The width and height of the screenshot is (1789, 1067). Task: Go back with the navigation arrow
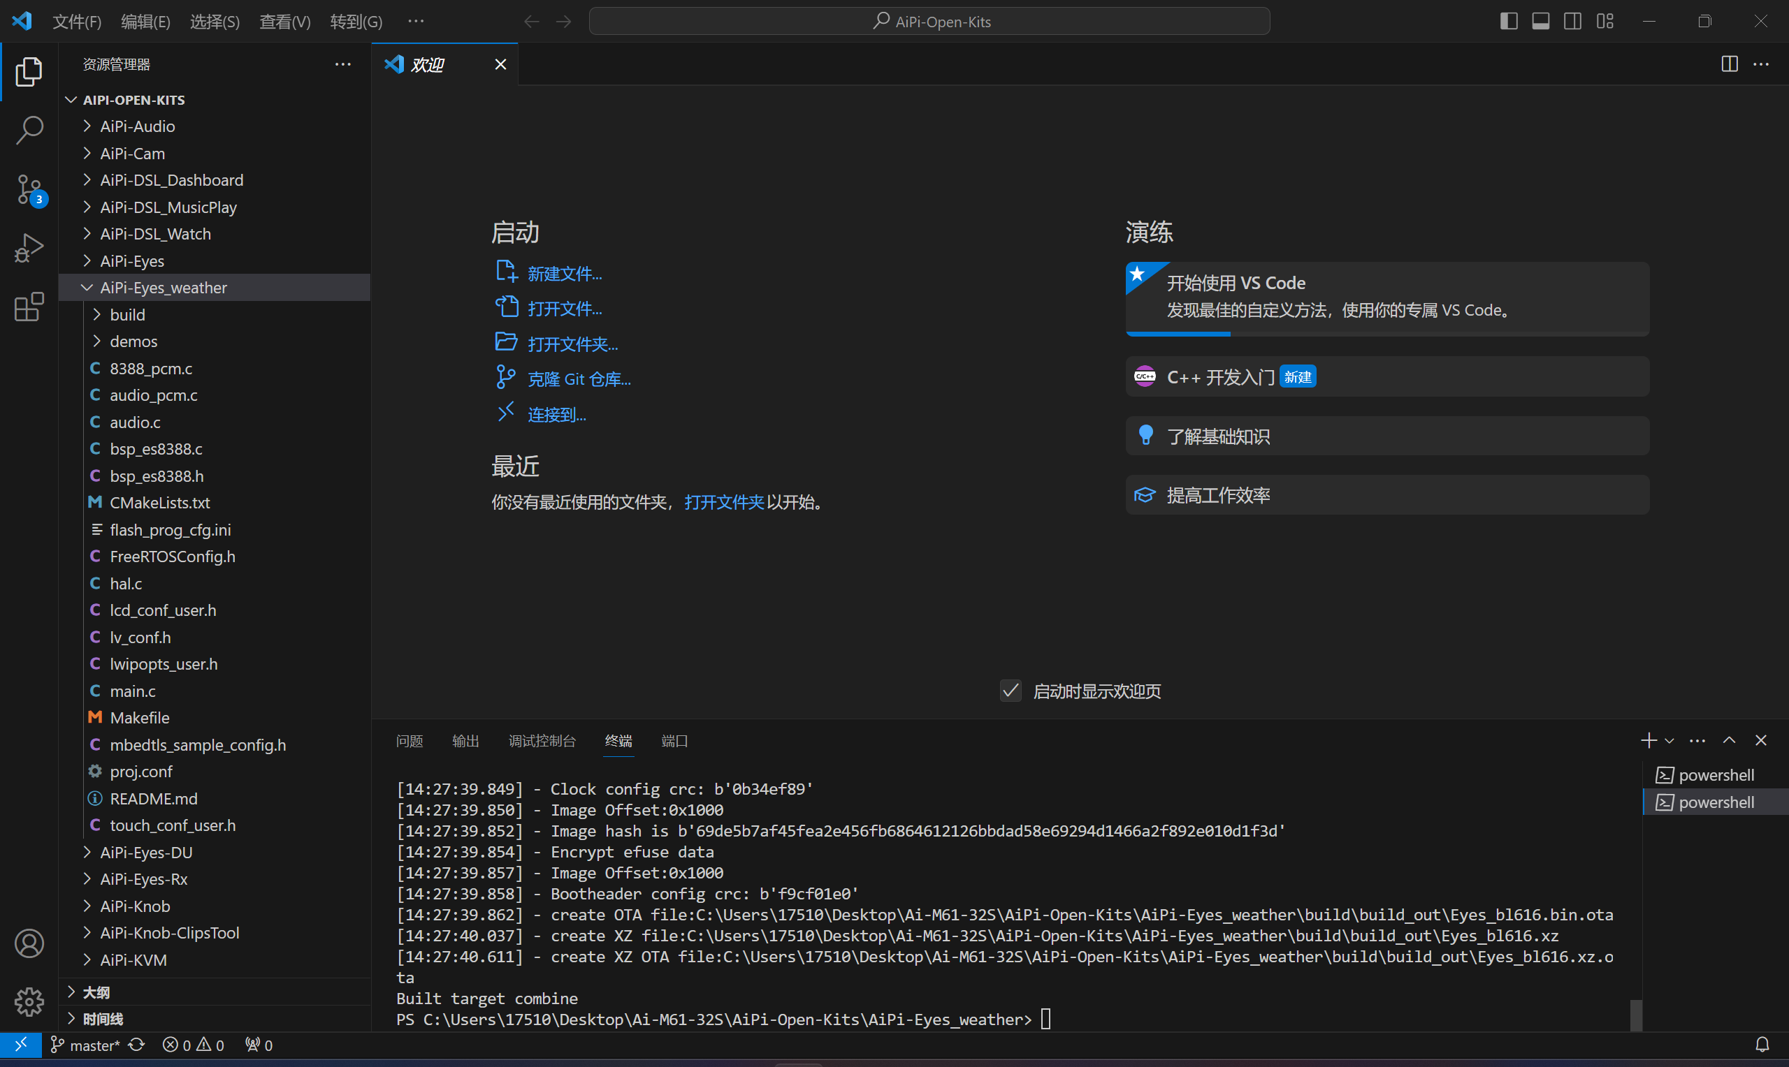[532, 22]
